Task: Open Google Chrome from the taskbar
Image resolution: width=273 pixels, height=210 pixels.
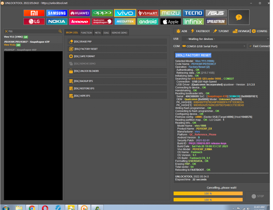Action: 32,208
